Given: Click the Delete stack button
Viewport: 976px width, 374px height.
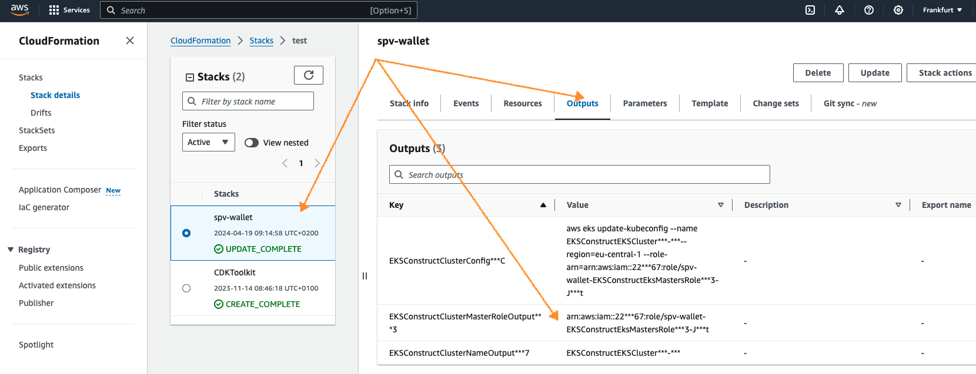Looking at the screenshot, I should 818,73.
